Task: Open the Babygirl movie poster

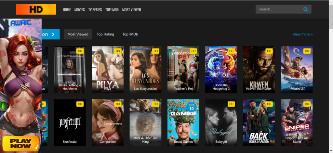Action: point(221,123)
